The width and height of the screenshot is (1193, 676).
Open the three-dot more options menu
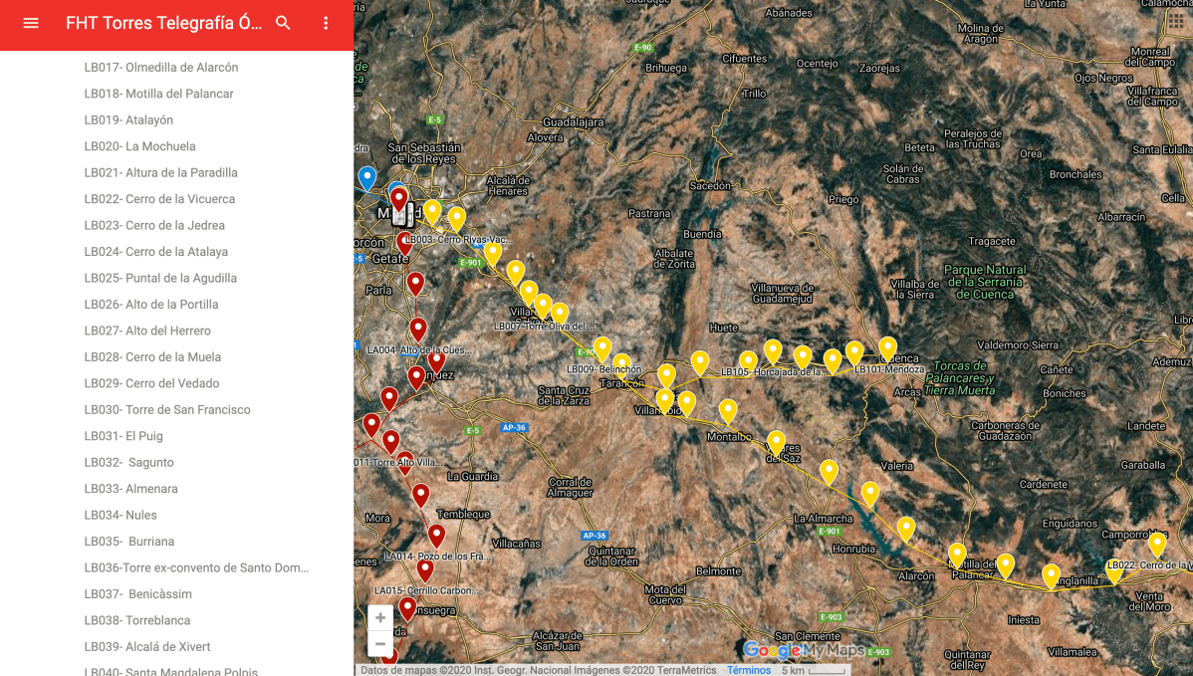(326, 23)
